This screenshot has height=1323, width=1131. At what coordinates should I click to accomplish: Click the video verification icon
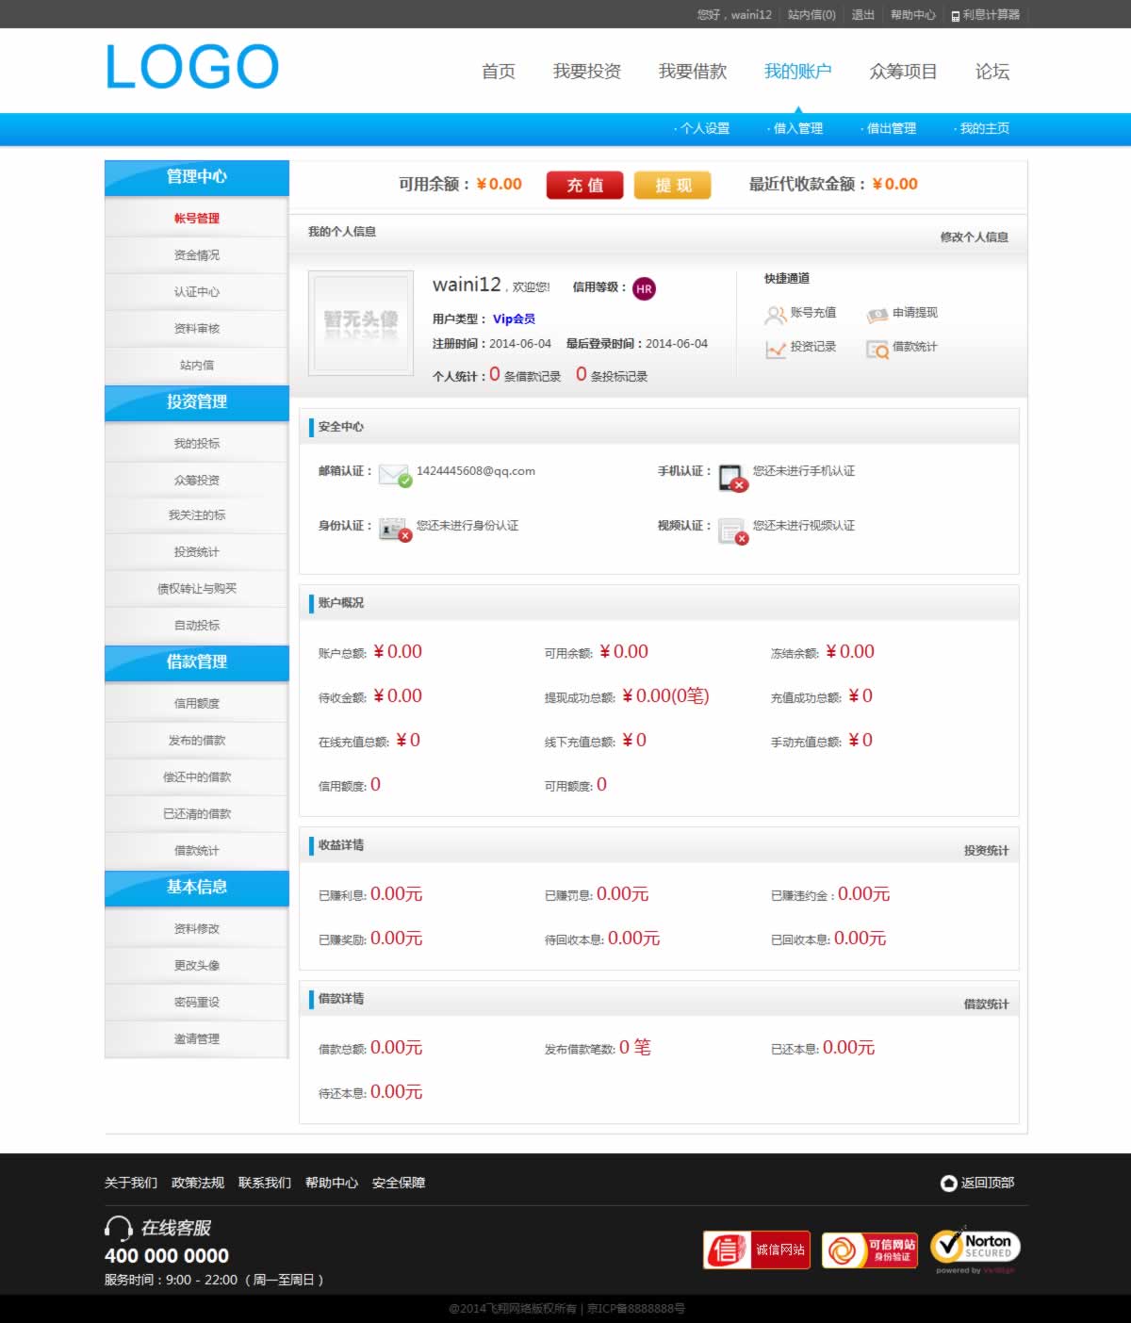point(731,531)
